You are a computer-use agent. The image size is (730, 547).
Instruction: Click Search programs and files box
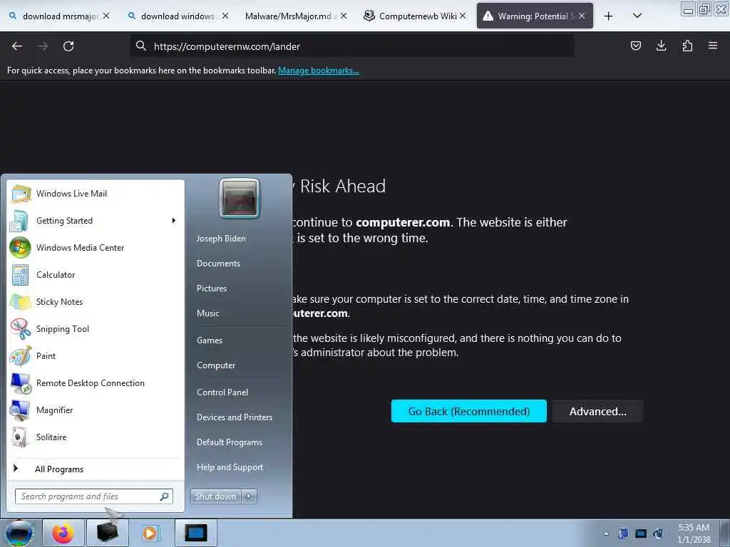pos(94,496)
